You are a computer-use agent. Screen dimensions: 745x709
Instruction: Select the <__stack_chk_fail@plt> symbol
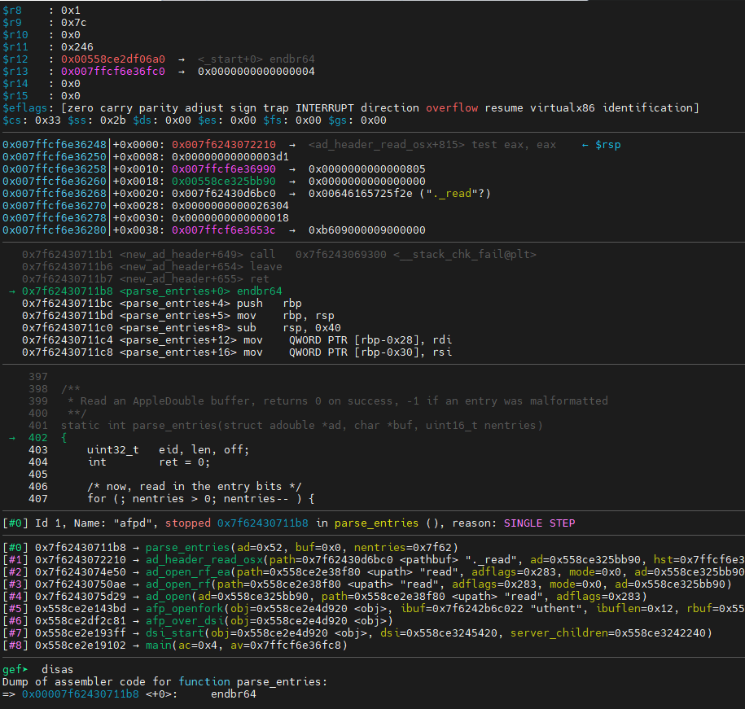(465, 255)
